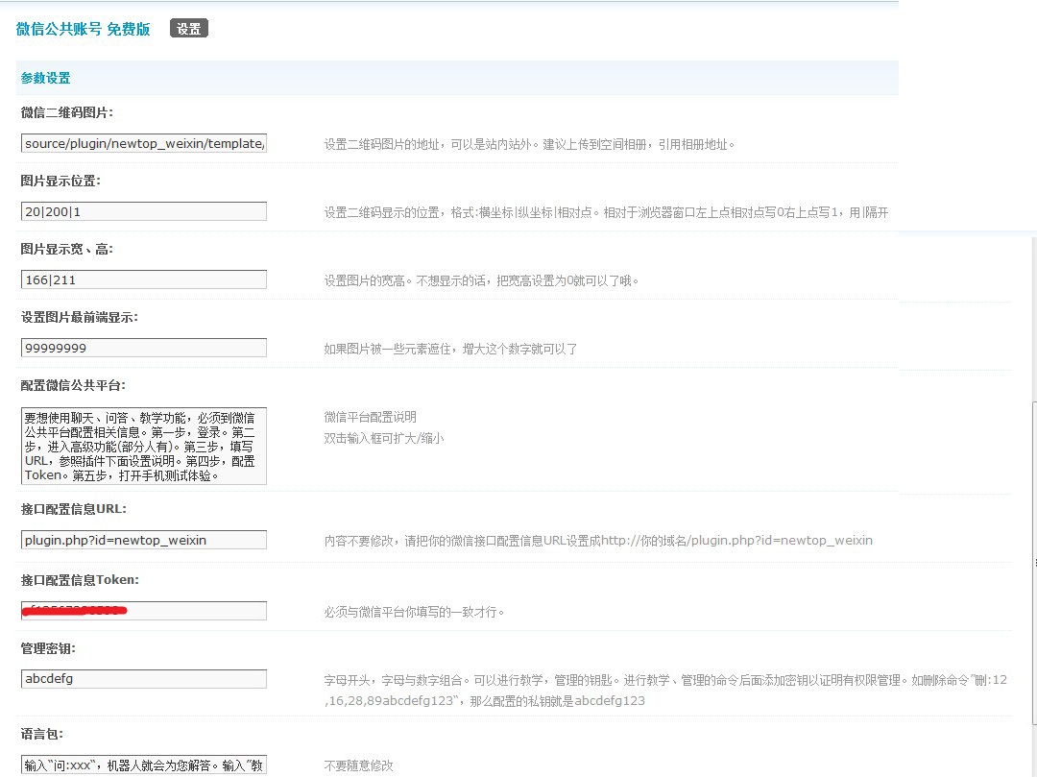Click the 接口配置信息URL label text
Screen dimensions: 1037x777
pyautogui.click(x=74, y=509)
